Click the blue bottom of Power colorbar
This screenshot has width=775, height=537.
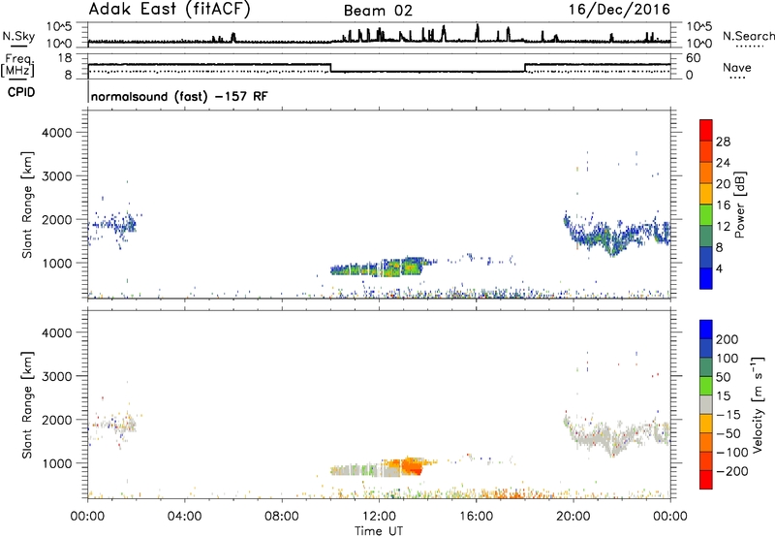tap(706, 279)
